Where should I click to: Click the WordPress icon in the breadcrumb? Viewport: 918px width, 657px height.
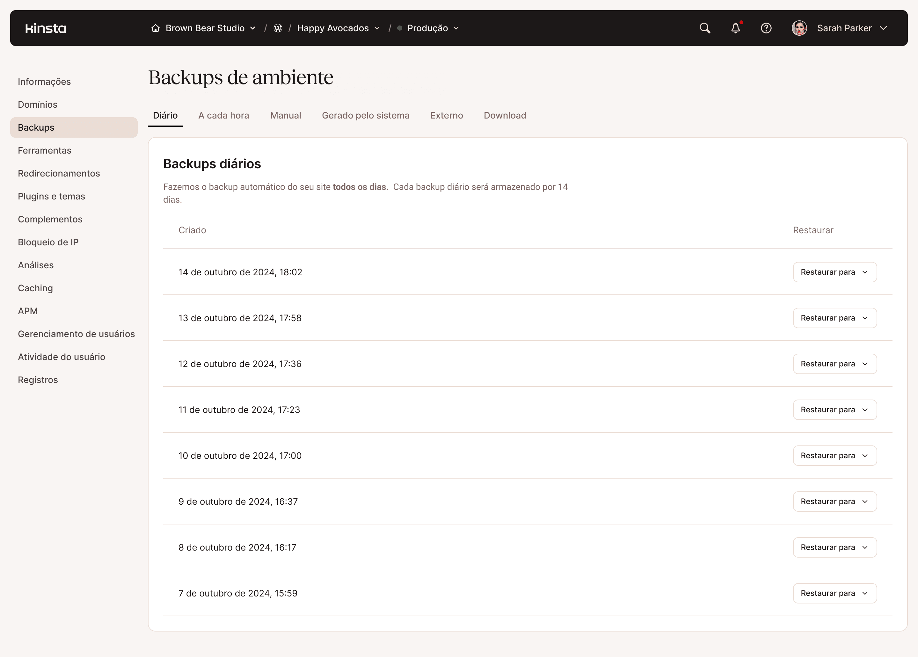click(x=278, y=28)
